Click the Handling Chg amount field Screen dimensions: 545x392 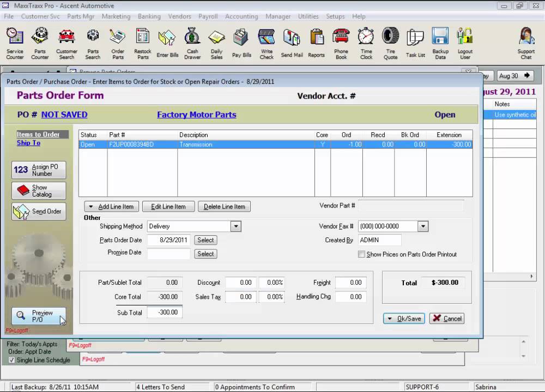click(350, 297)
